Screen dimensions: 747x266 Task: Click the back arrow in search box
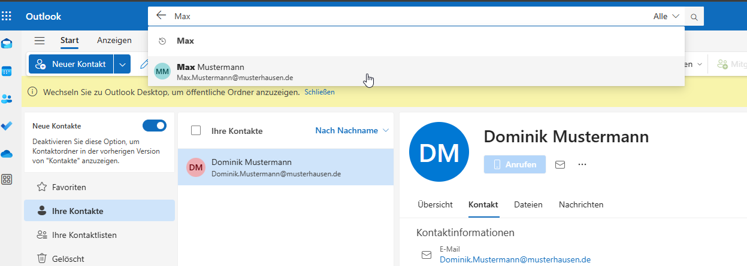pos(161,16)
